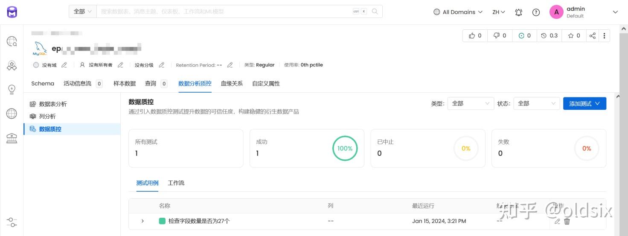
Task: Edit the owner with pencil icon
Action: 120,65
